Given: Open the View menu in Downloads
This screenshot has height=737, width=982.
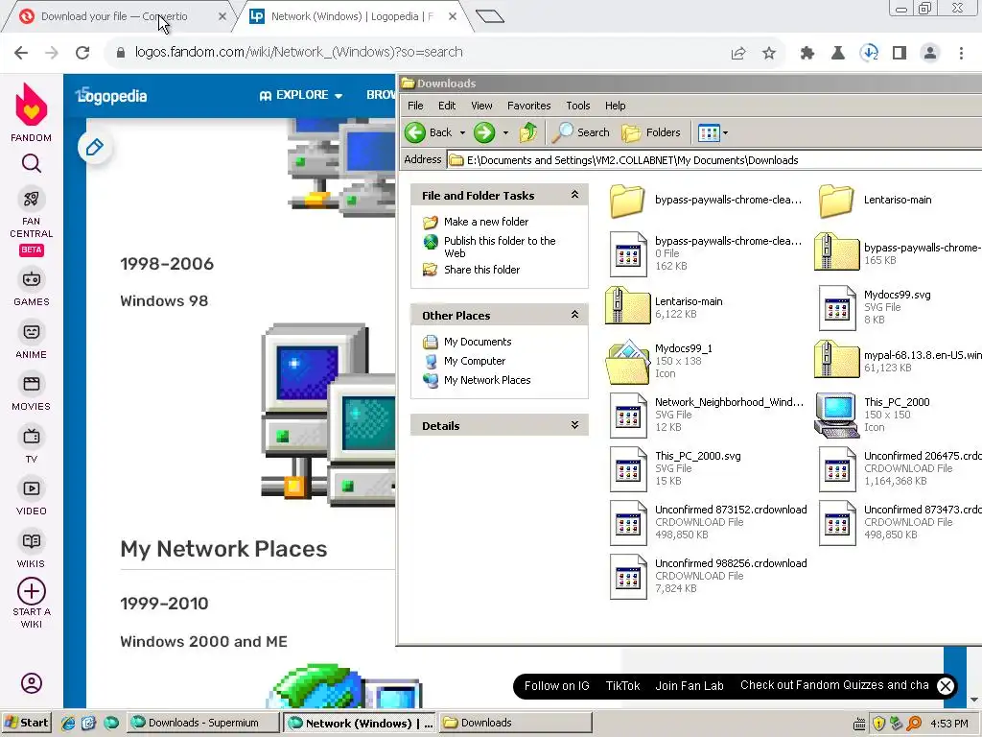Looking at the screenshot, I should click(x=481, y=106).
